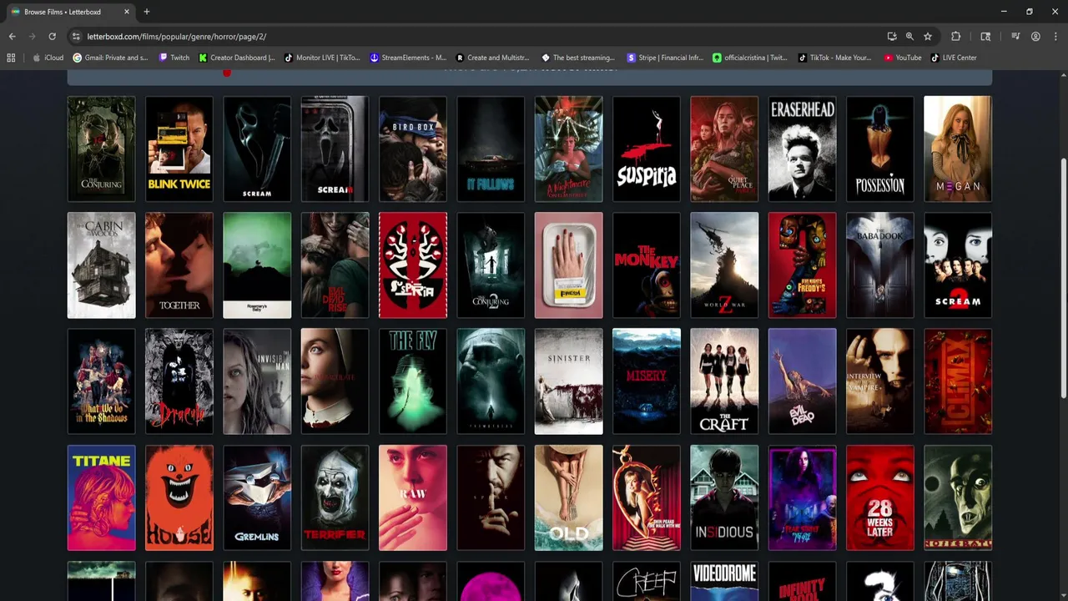Open the Titane film poster
Screen dimensions: 1068x601
coord(101,498)
